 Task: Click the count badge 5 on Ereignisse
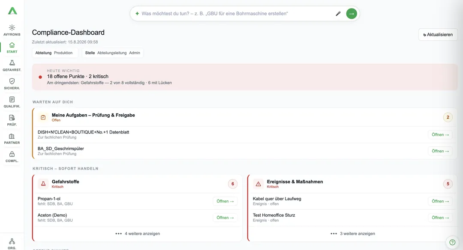(x=448, y=184)
